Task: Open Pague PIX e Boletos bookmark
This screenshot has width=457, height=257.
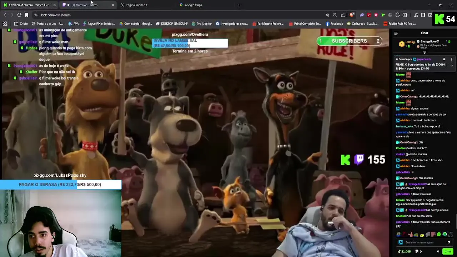Action: tap(99, 24)
